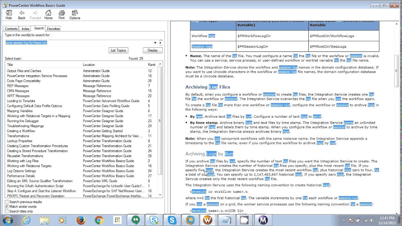Viewport: 402px width, 226px height.
Task: Select topic 'PWXPC Restart and Recovery Operation'
Action: pos(35,196)
